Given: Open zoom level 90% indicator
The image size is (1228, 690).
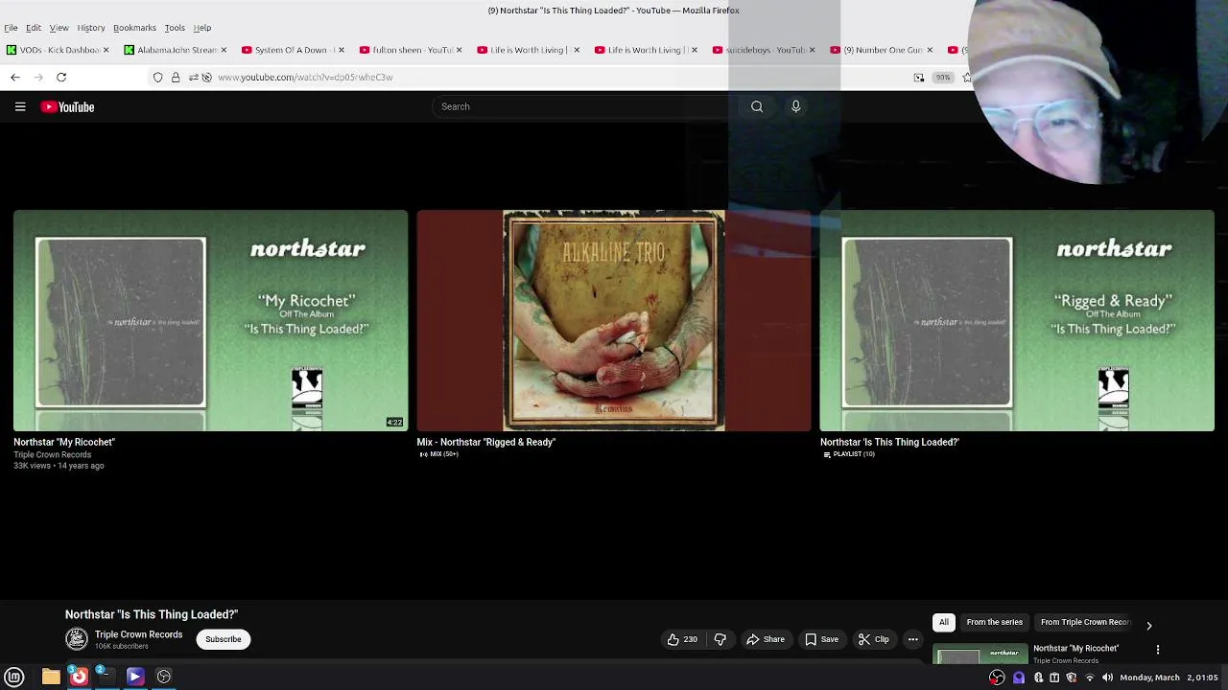Looking at the screenshot, I should click(943, 77).
